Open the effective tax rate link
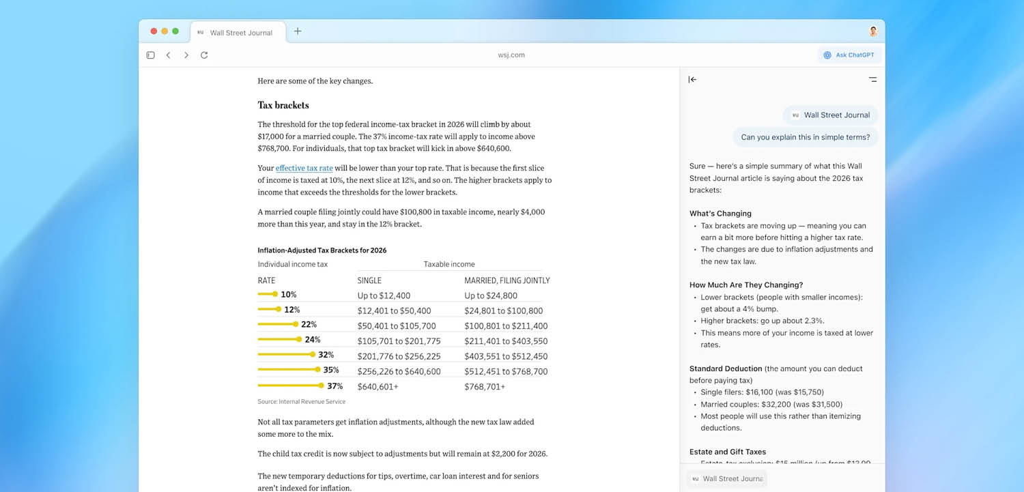1024x492 pixels. pyautogui.click(x=304, y=168)
